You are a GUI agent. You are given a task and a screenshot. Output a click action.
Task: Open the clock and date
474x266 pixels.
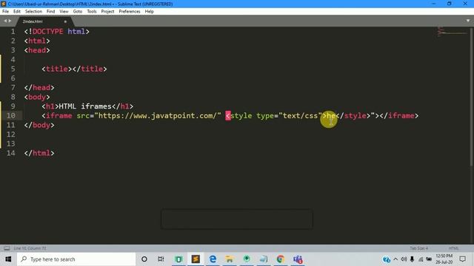(x=444, y=259)
